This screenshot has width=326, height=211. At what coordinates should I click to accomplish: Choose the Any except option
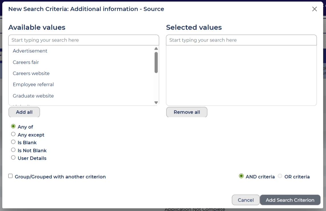point(13,134)
